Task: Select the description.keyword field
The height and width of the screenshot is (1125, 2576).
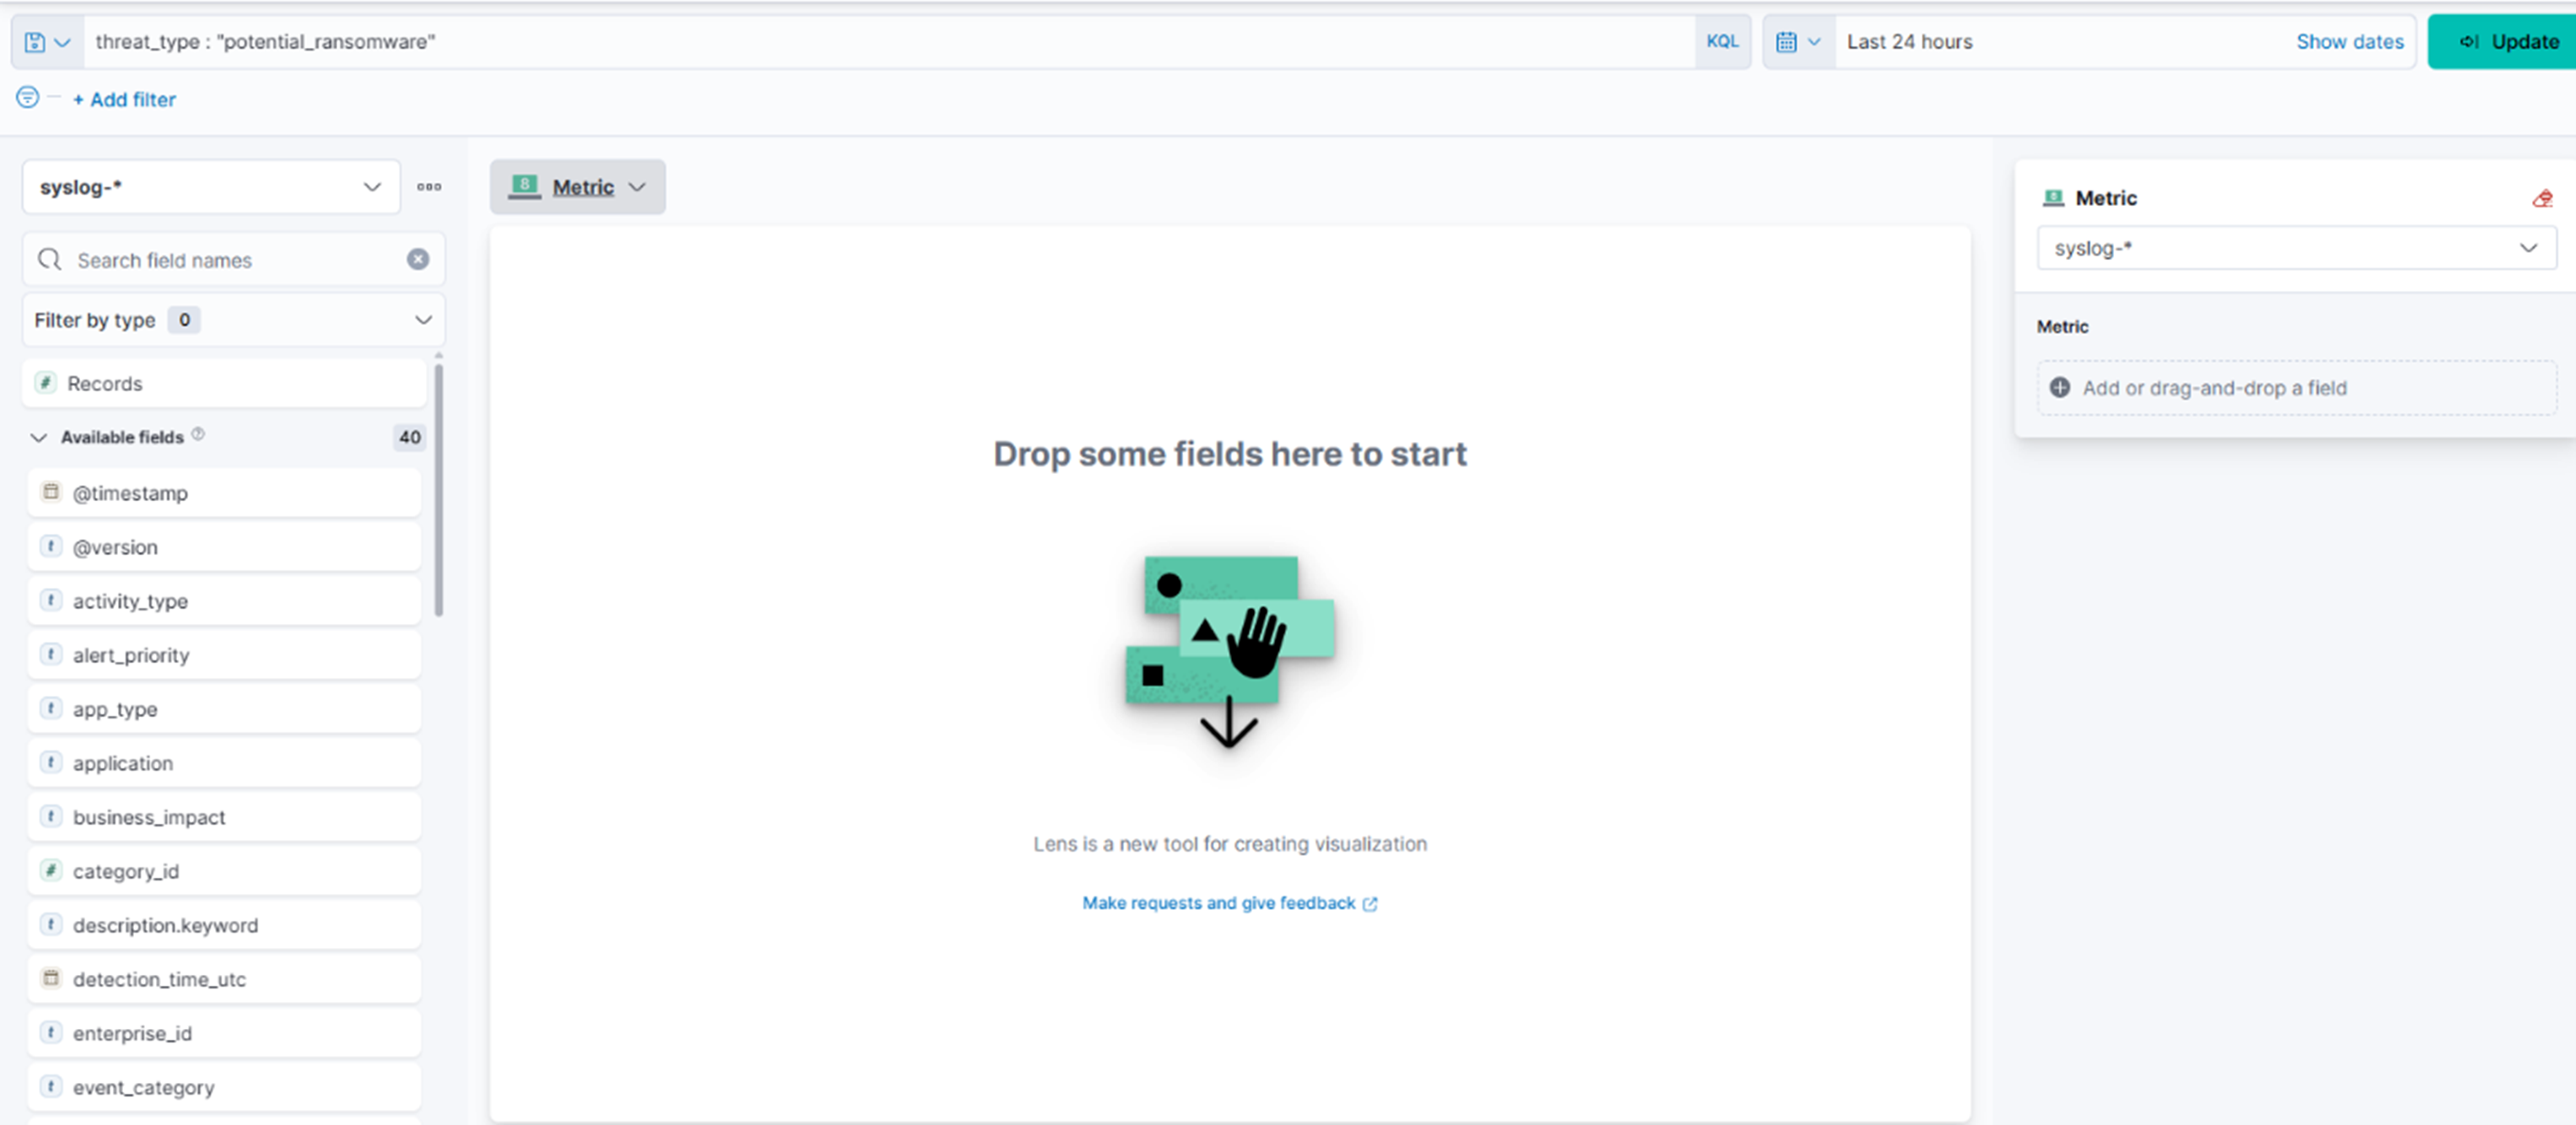Action: tap(224, 925)
